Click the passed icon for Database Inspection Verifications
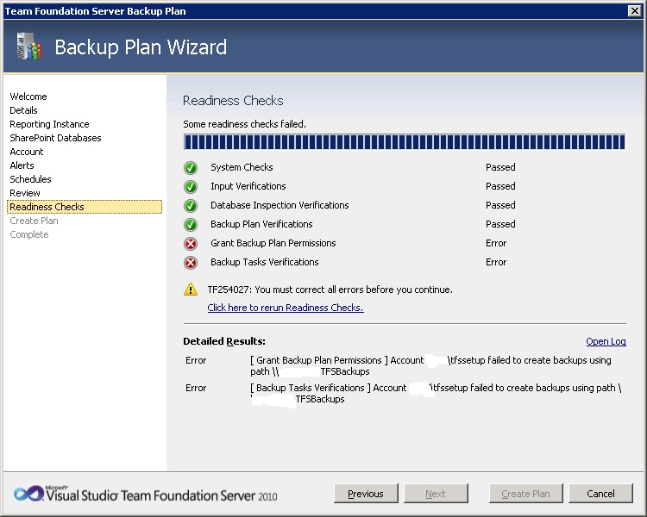Screen dimensions: 647x517 pyautogui.click(x=191, y=206)
